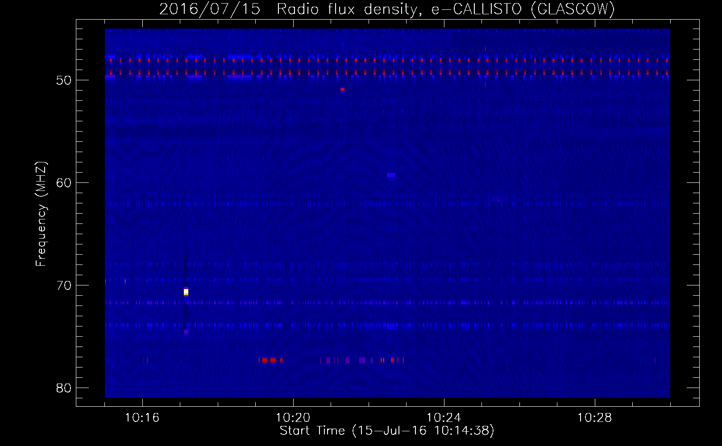The image size is (722, 446).
Task: Click the small blue patch near 59 MHz
Action: tap(391, 175)
